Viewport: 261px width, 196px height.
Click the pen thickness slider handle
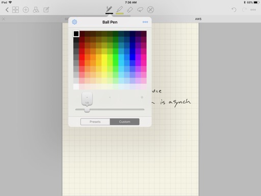point(87,110)
